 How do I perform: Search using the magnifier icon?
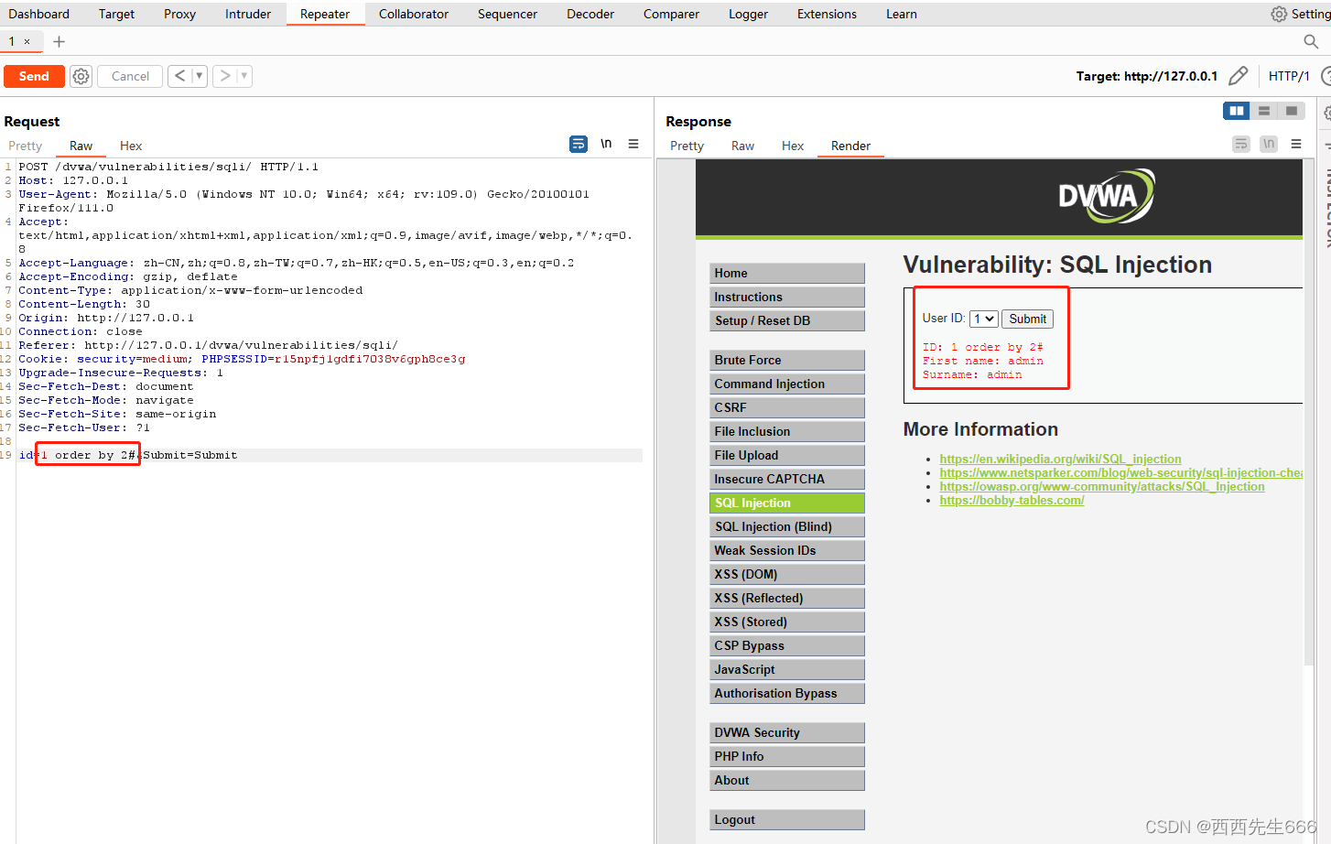(x=1311, y=41)
